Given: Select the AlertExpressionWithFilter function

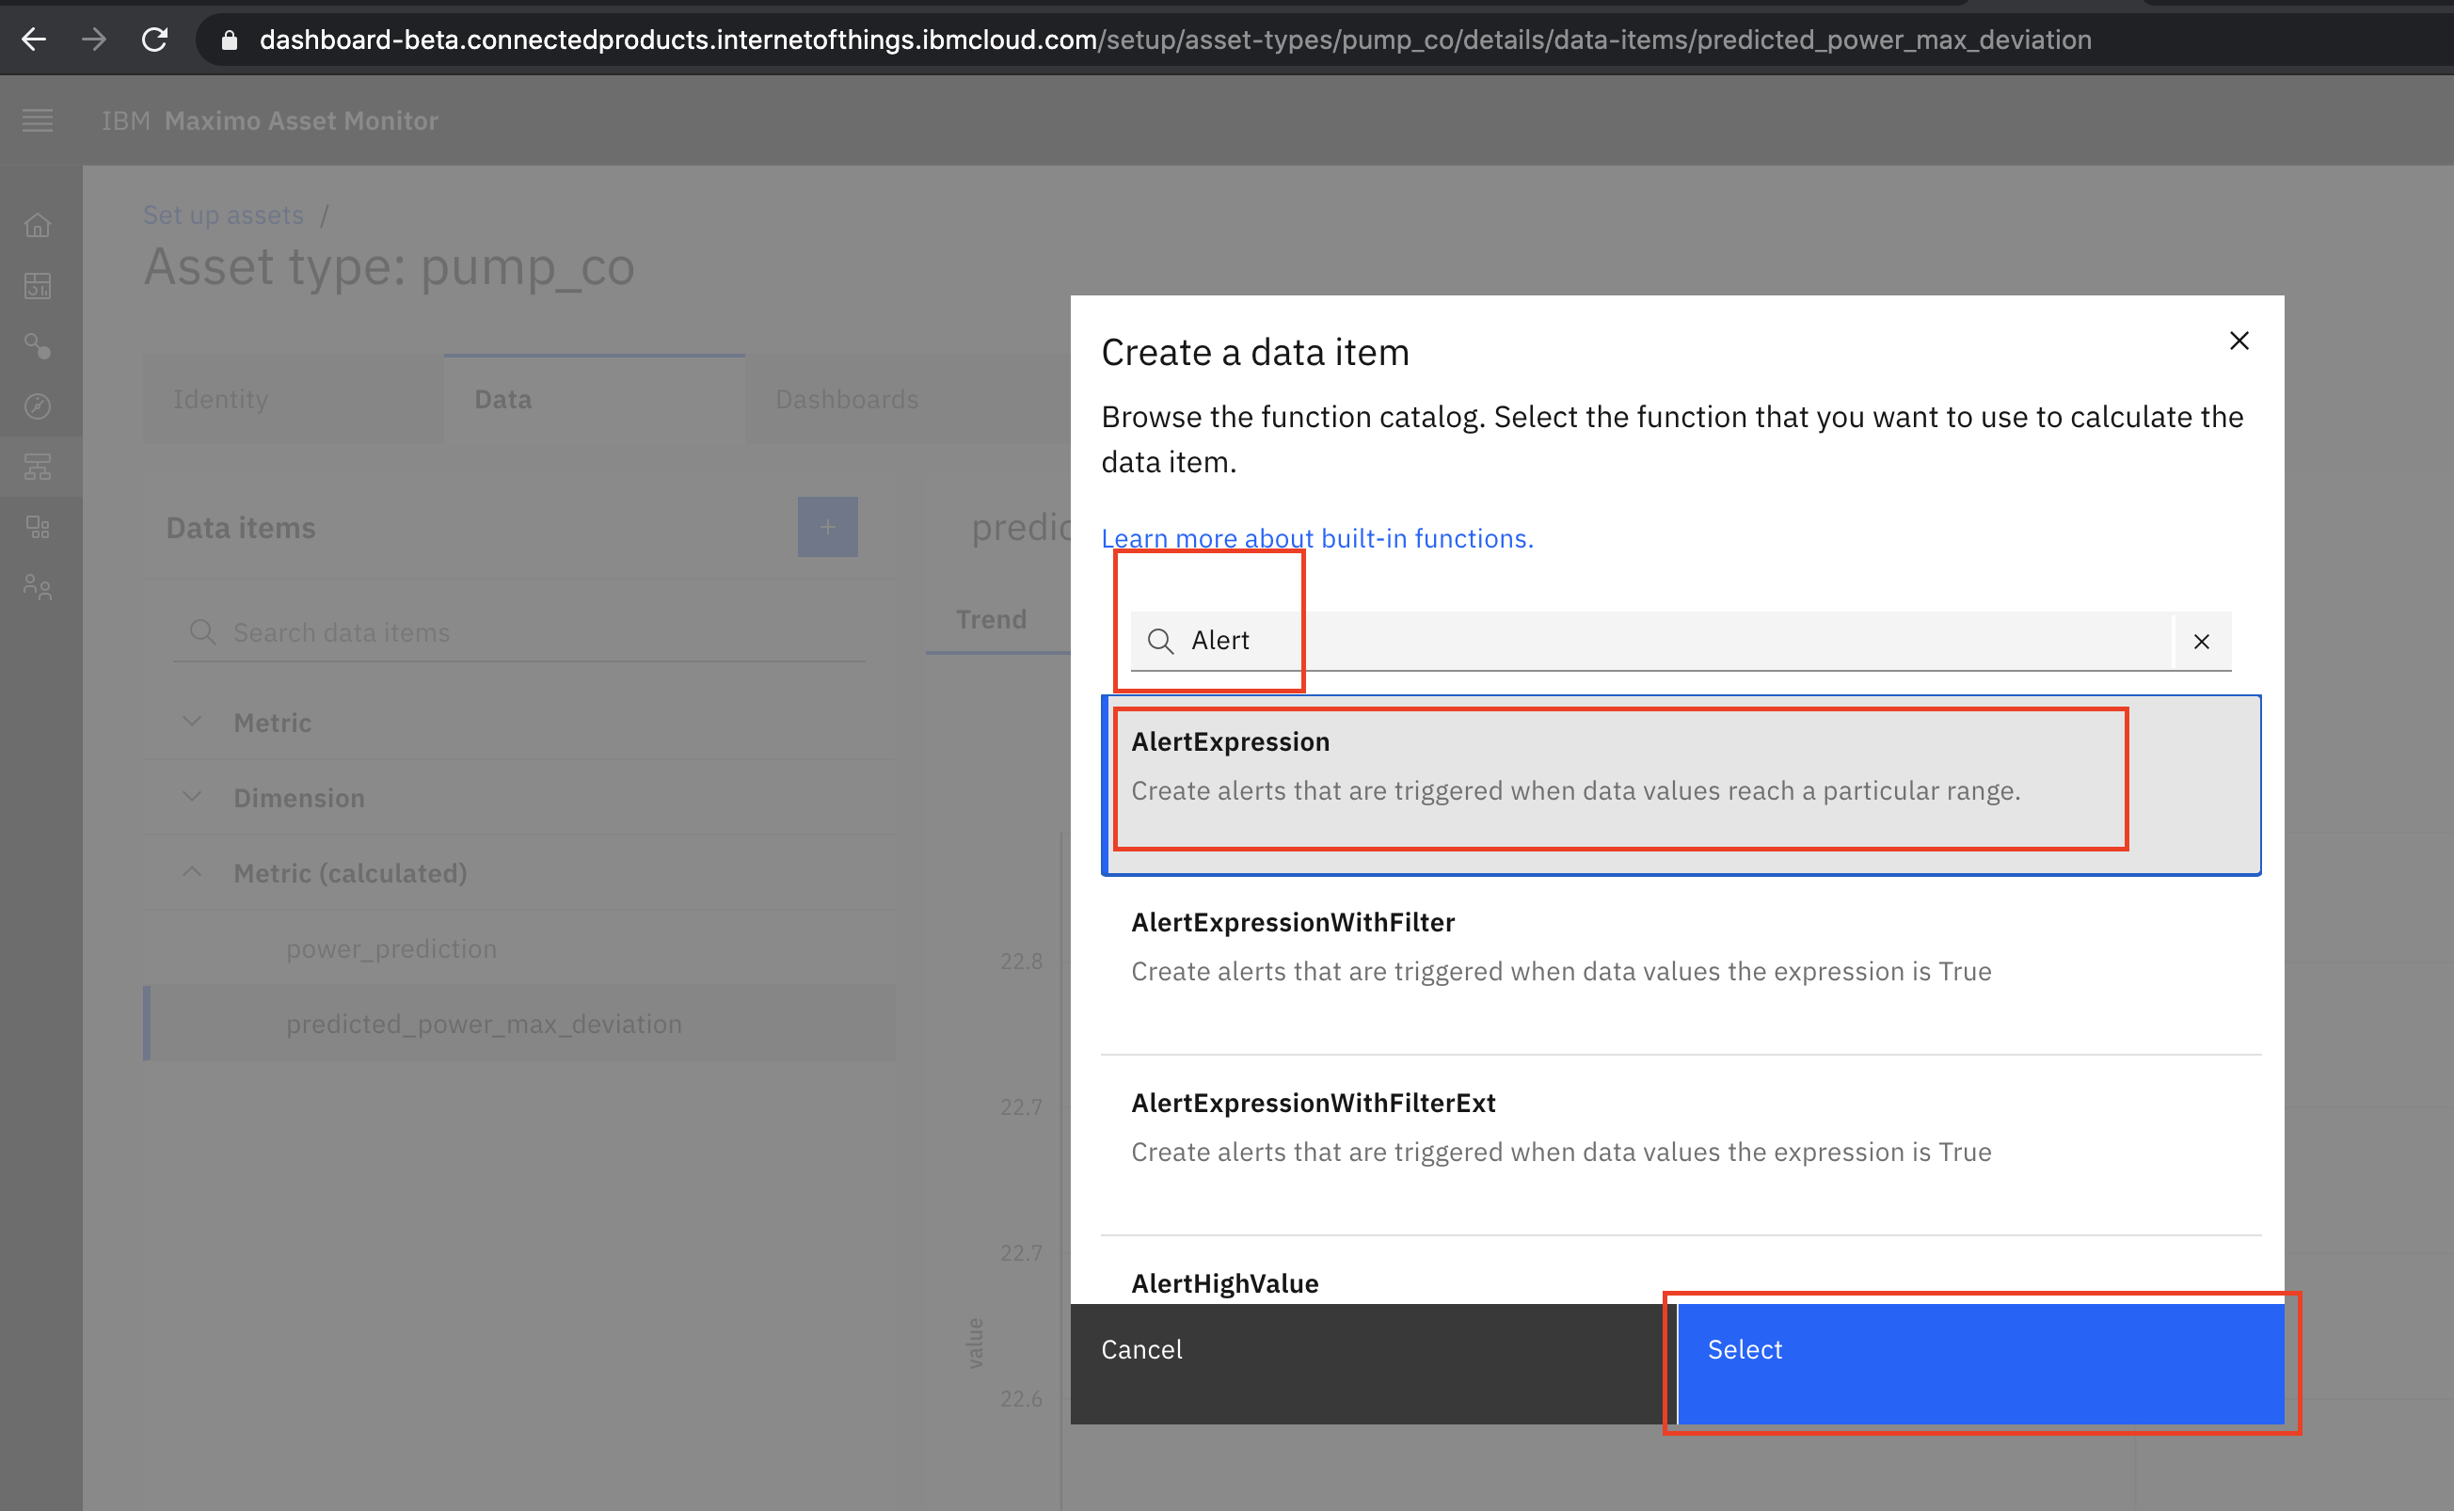Looking at the screenshot, I should pyautogui.click(x=1681, y=965).
